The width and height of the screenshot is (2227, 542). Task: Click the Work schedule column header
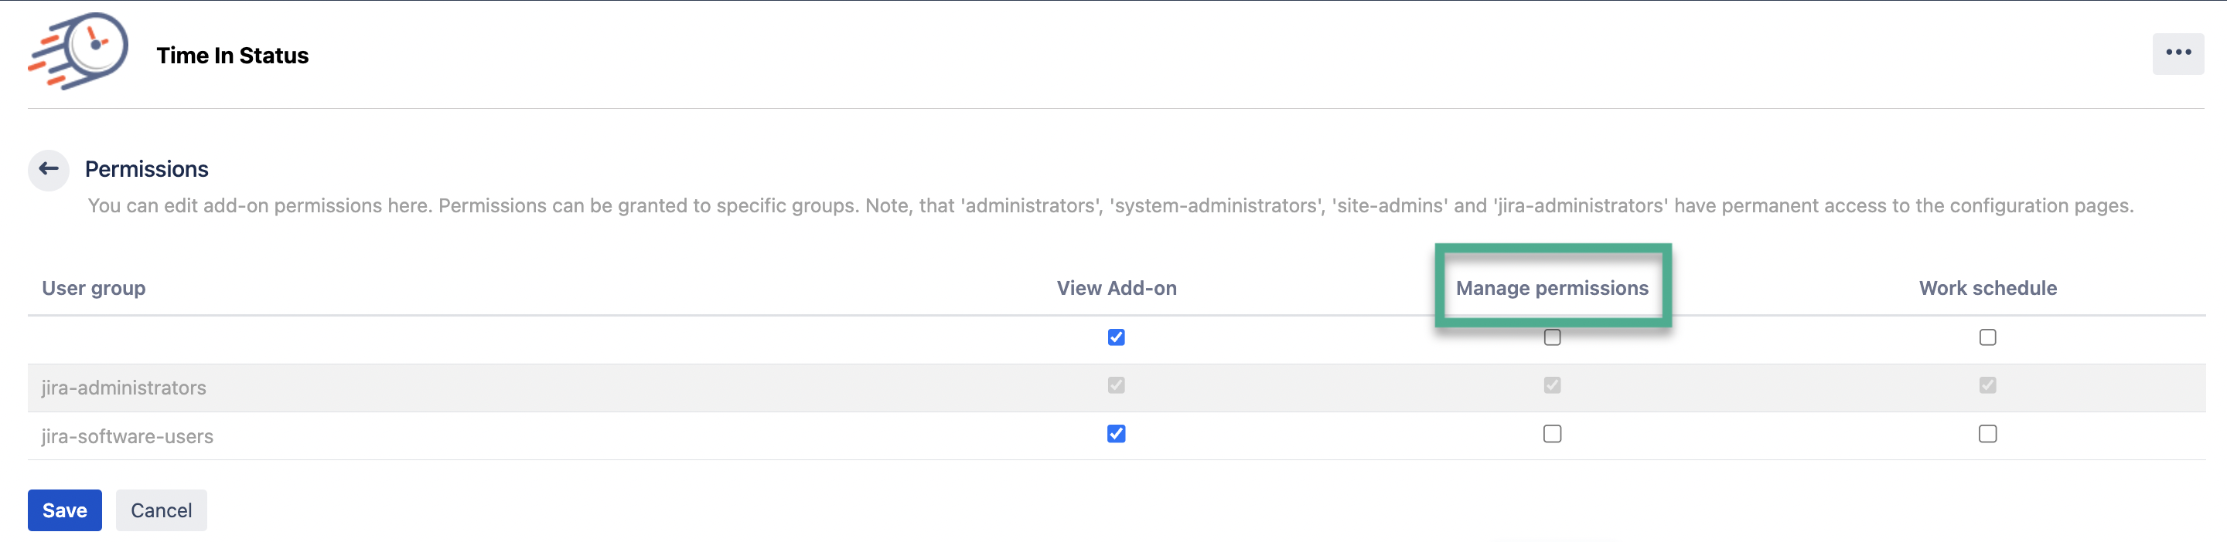1987,288
